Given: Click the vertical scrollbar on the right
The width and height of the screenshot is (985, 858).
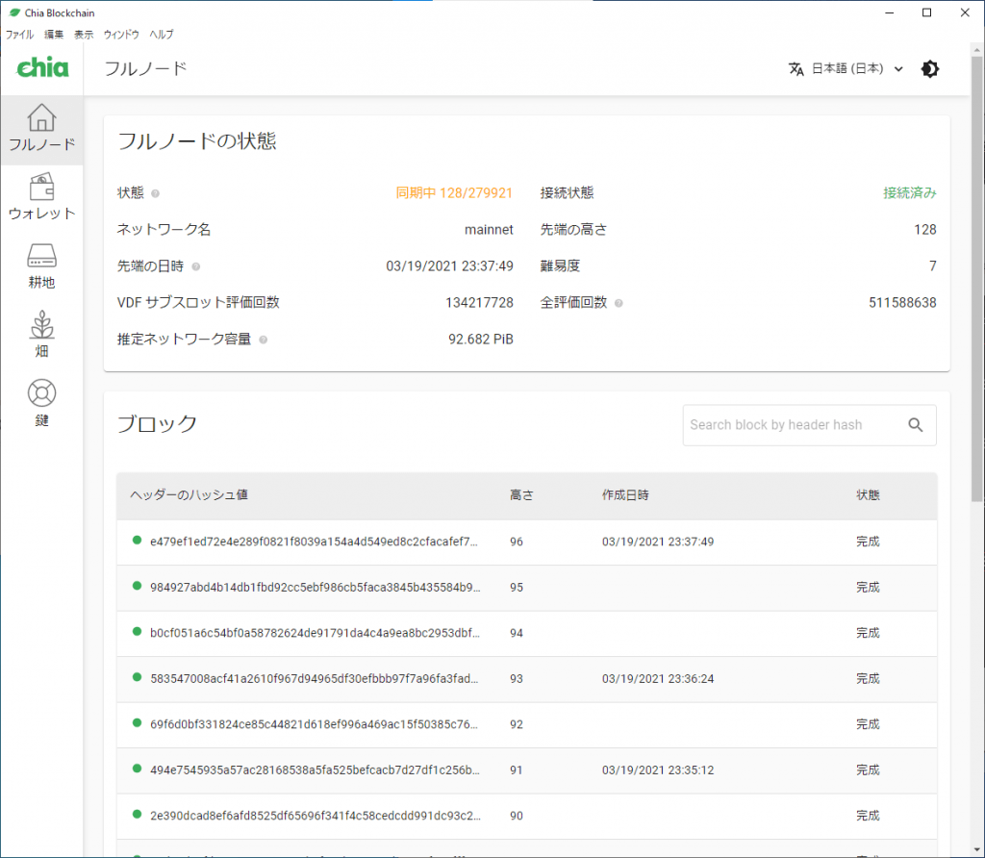Looking at the screenshot, I should coord(977,289).
